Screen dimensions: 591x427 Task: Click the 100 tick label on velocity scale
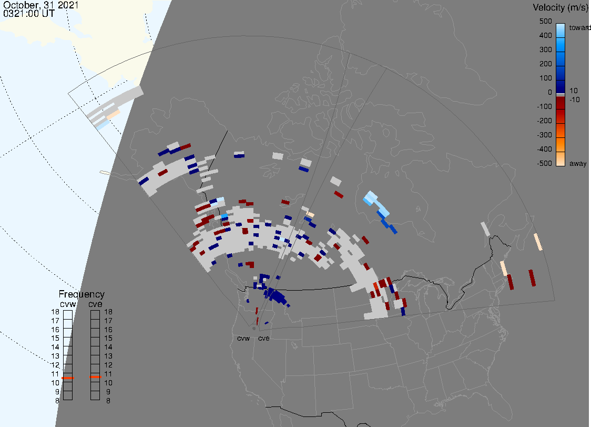(x=545, y=78)
